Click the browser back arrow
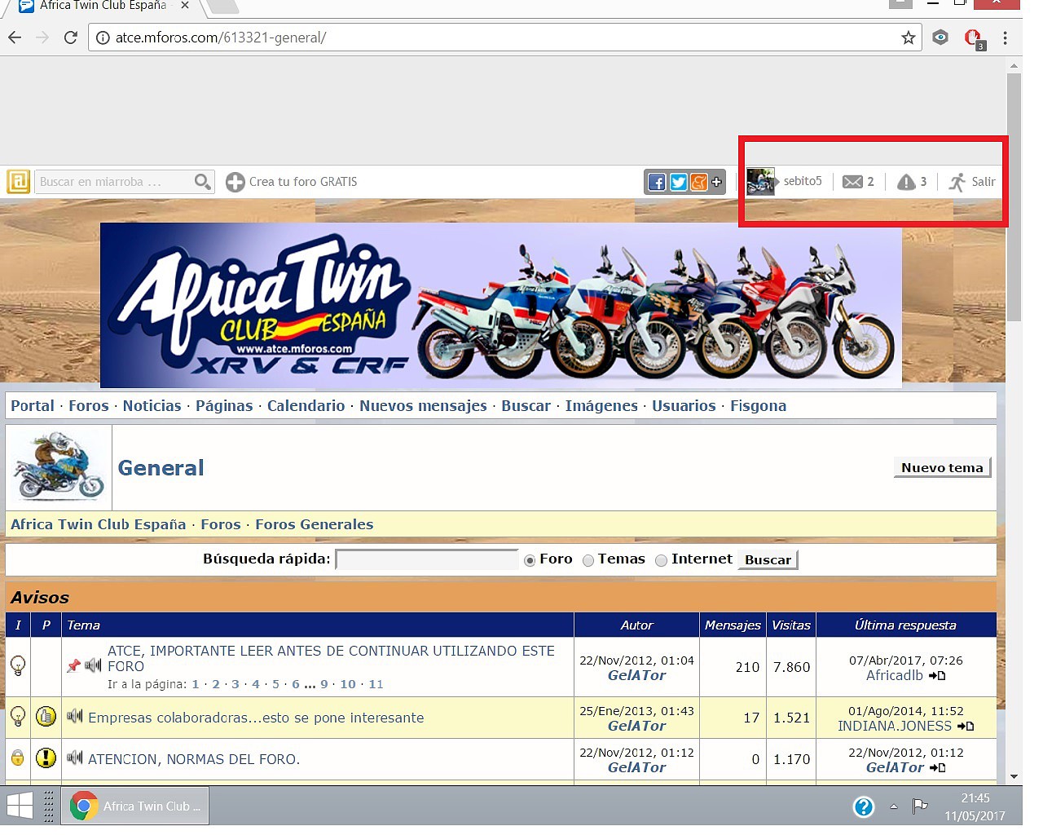1043x835 pixels. tap(15, 38)
